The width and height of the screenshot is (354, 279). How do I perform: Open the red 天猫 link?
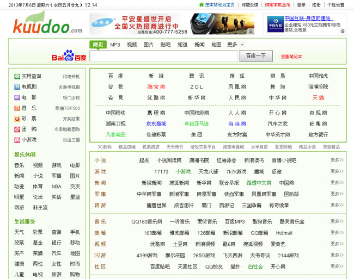coord(318,97)
